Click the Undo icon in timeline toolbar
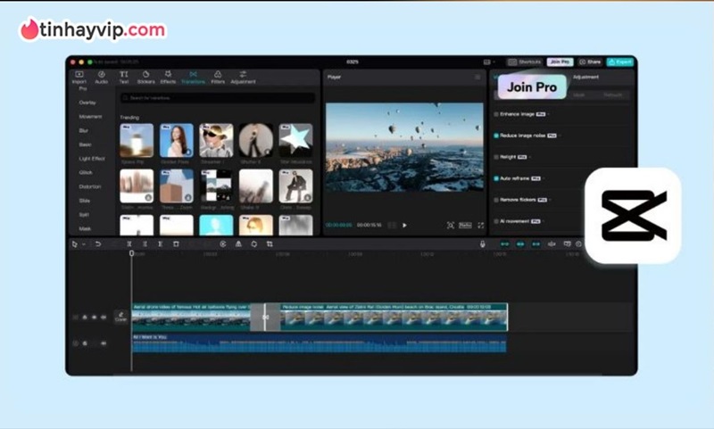The width and height of the screenshot is (714, 429). point(97,244)
